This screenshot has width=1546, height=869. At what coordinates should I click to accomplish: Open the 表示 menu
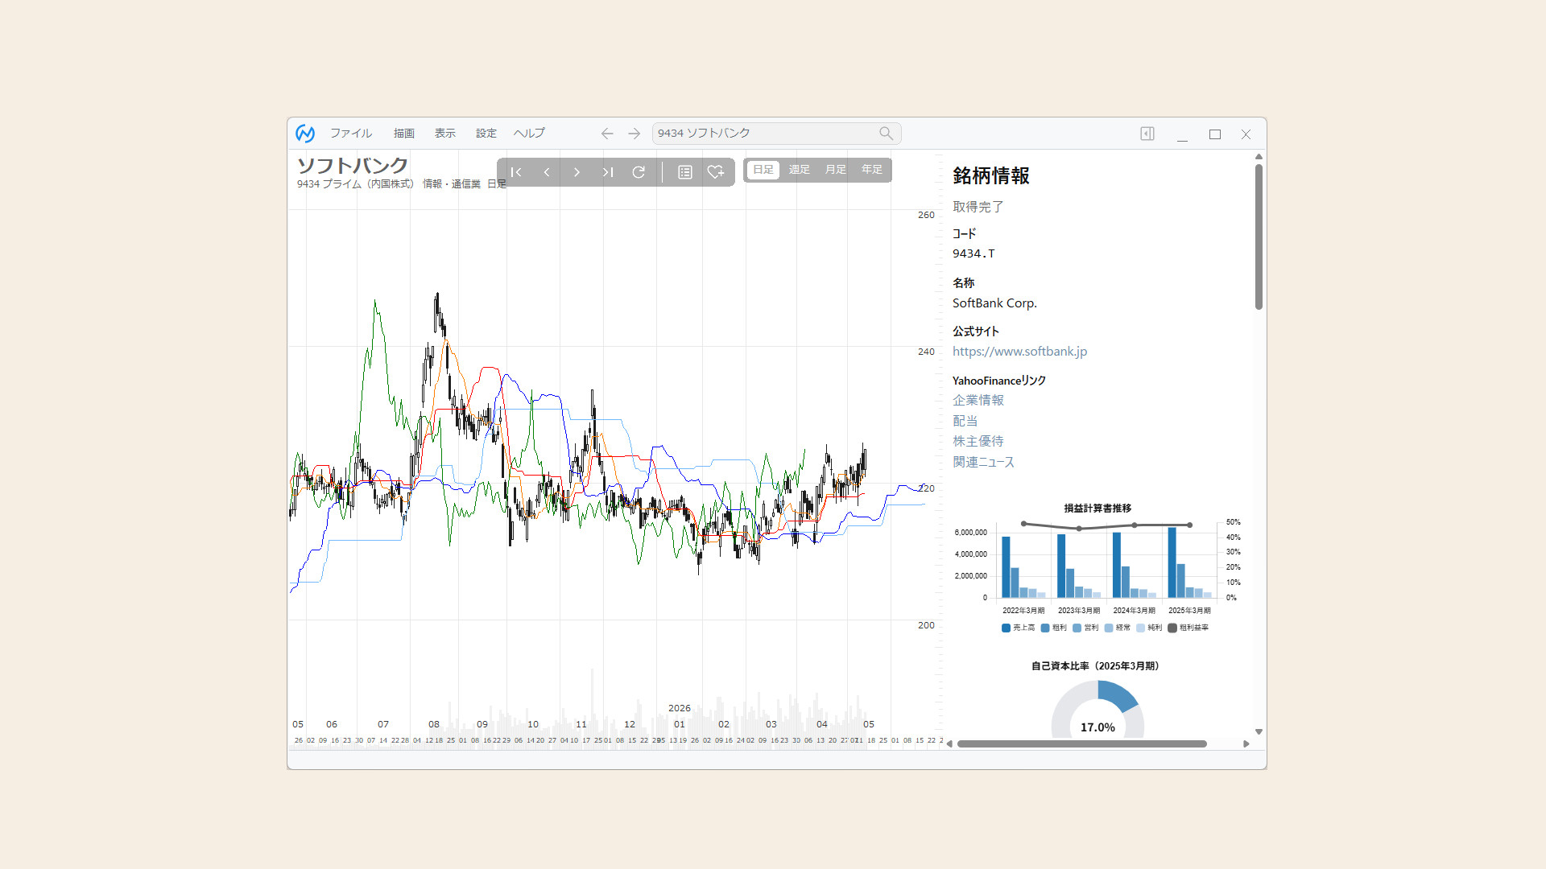pos(445,134)
